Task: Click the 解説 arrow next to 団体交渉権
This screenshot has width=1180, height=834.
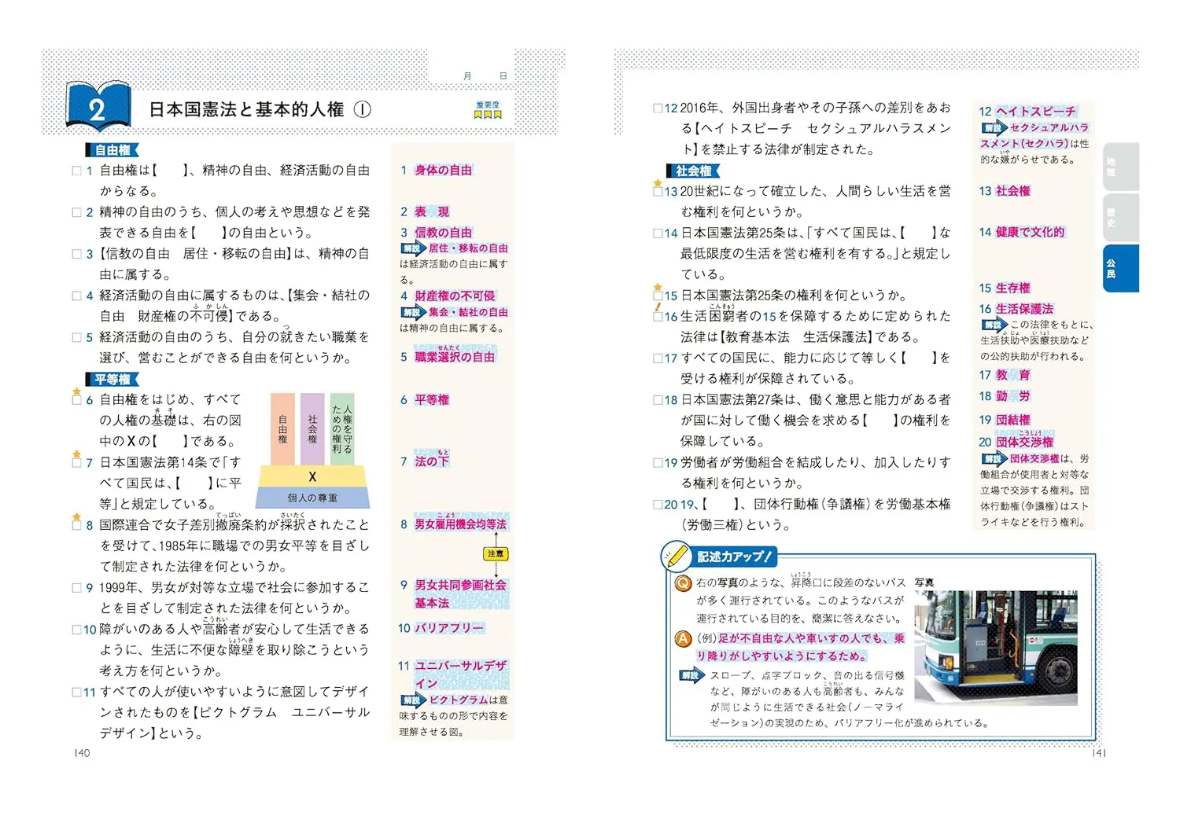Action: pyautogui.click(x=993, y=458)
